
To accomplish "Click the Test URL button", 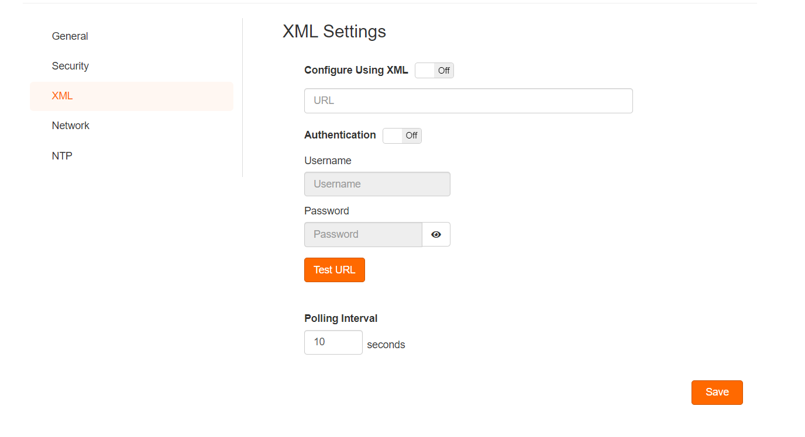I will 335,270.
